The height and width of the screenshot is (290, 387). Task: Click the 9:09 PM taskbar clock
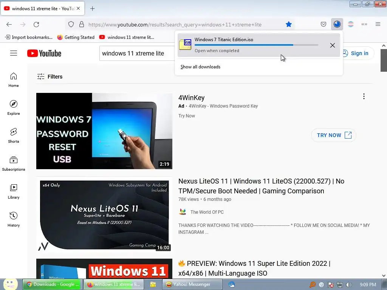click(x=368, y=285)
